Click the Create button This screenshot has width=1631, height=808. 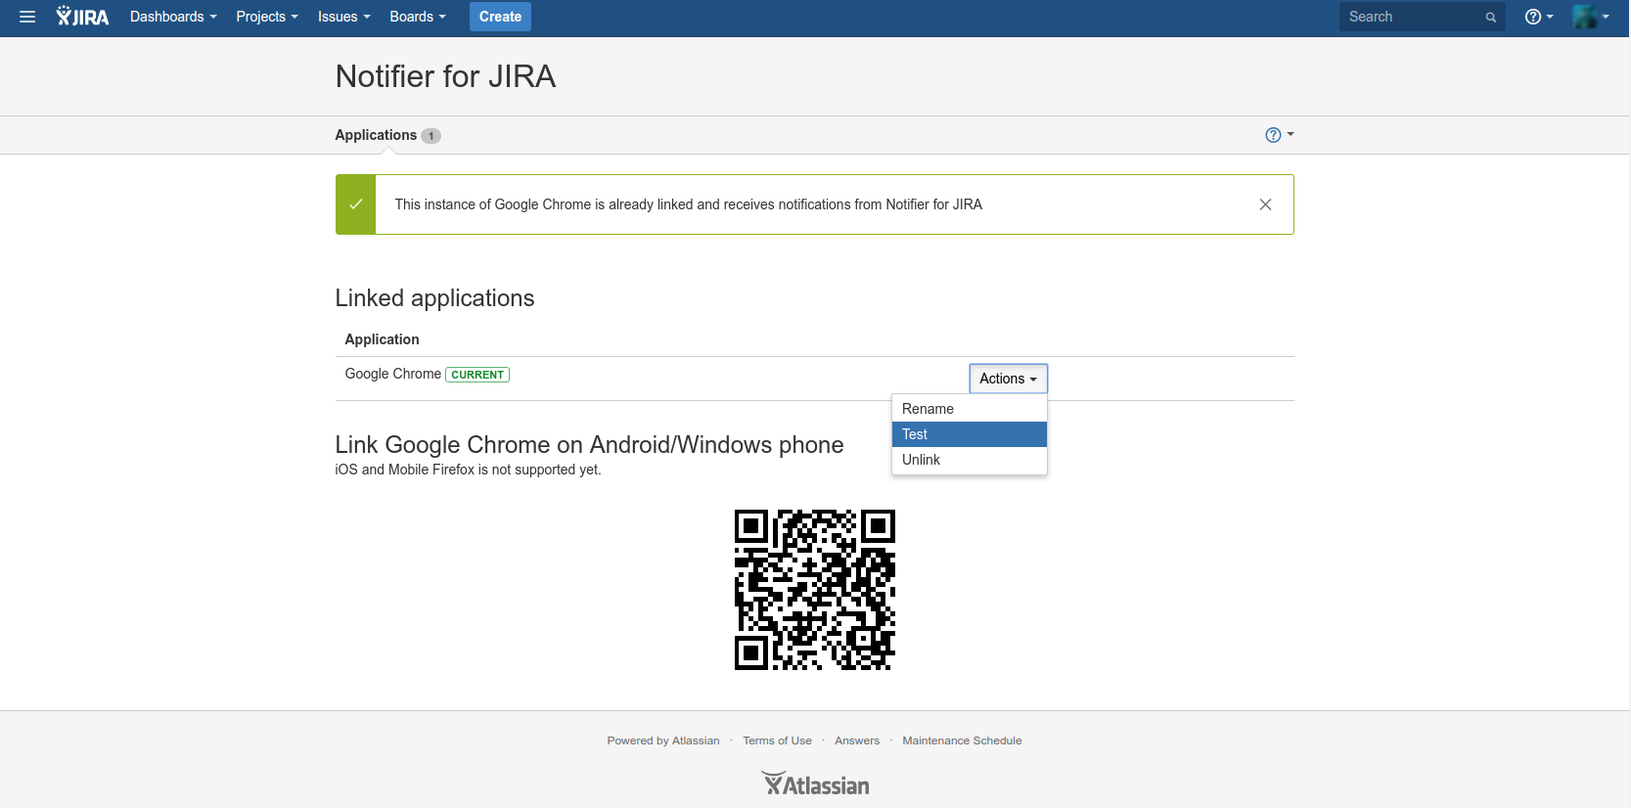coord(500,17)
